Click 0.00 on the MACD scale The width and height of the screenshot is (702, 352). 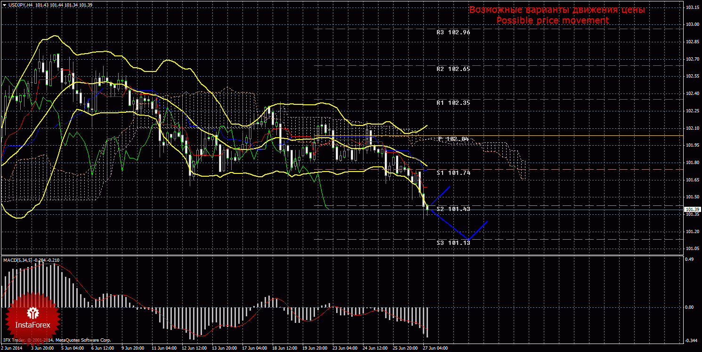pos(689,307)
